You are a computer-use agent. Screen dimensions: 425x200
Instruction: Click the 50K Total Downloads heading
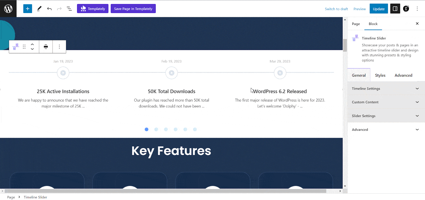(172, 91)
